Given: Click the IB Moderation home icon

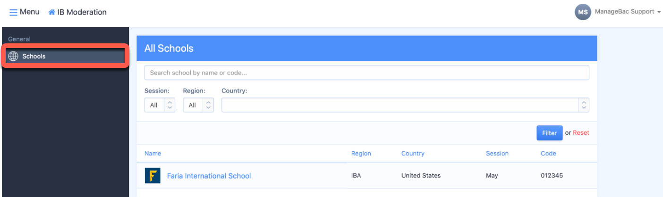Looking at the screenshot, I should (x=52, y=12).
